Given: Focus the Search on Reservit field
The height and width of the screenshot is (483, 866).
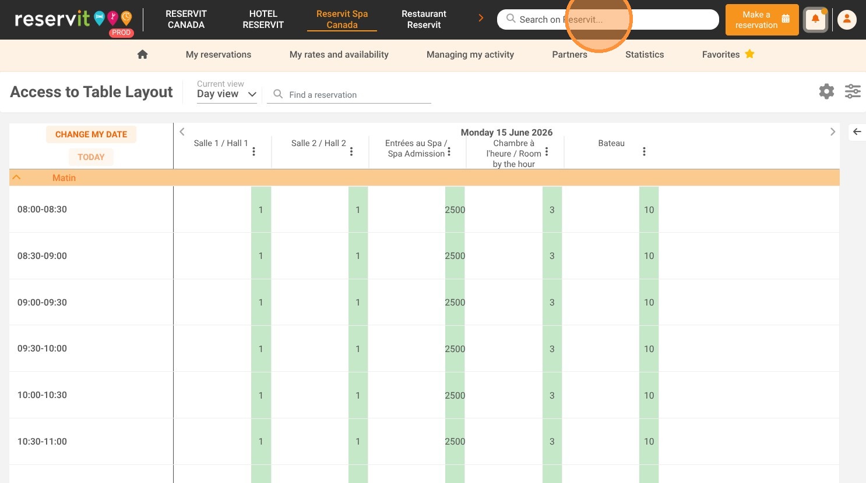Looking at the screenshot, I should (608, 19).
